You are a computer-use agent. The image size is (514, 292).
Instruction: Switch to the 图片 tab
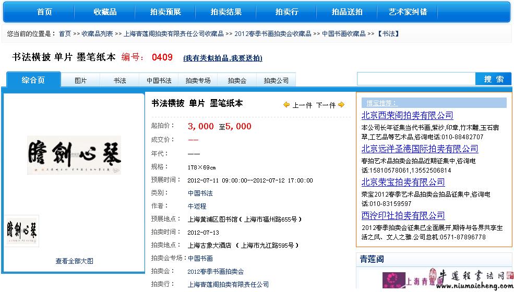tap(80, 80)
